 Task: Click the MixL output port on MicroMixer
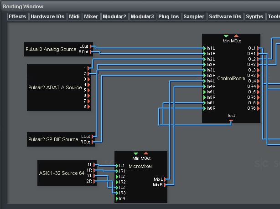point(165,179)
